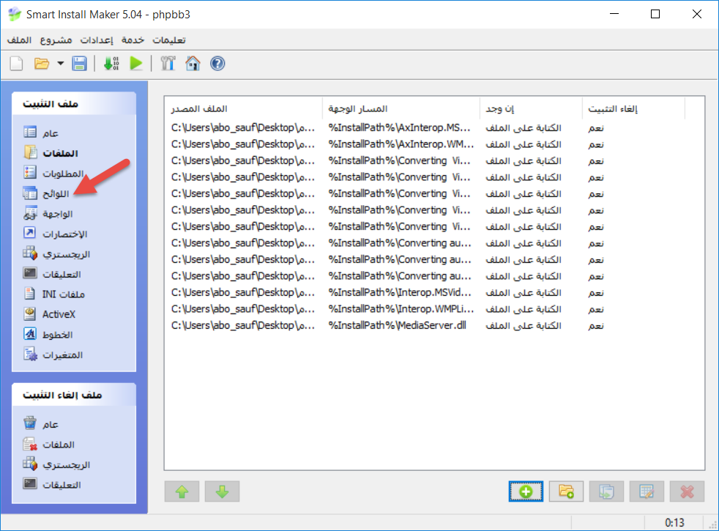Click the edit entry pencil button
Viewport: 719px width, 531px height.
[x=647, y=491]
